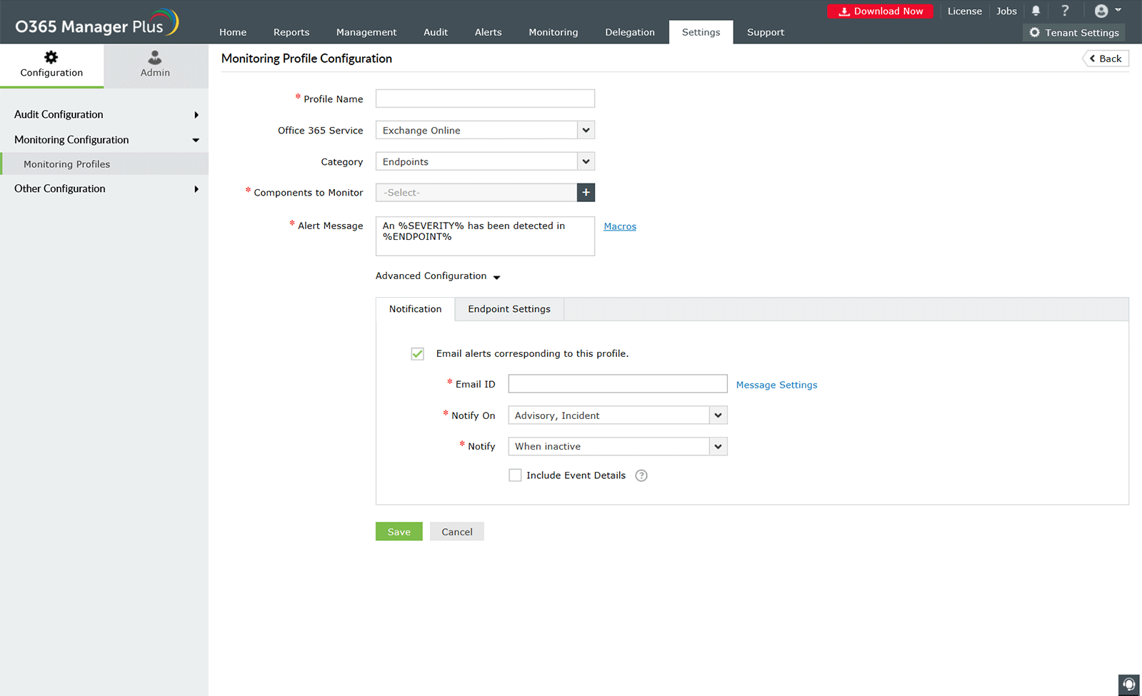Expand Audit Configuration in sidebar
The image size is (1142, 696).
click(x=104, y=114)
